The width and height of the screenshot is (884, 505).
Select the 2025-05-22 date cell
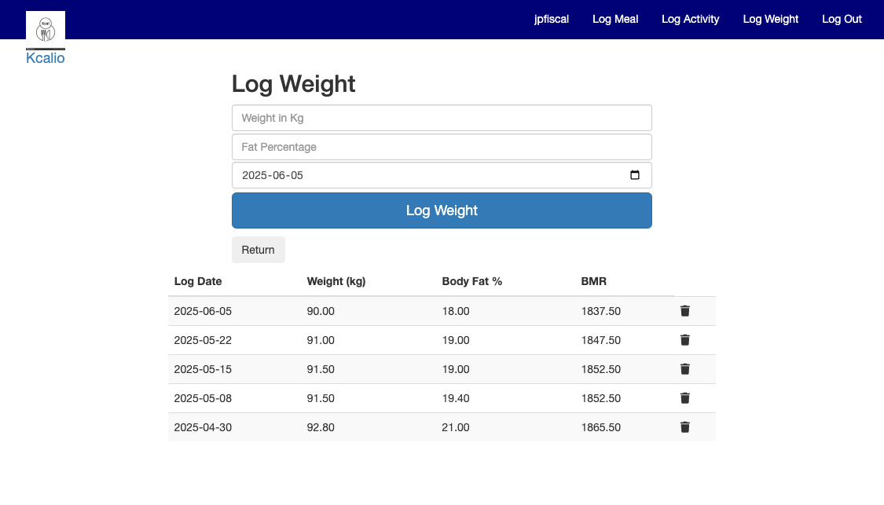(x=203, y=340)
